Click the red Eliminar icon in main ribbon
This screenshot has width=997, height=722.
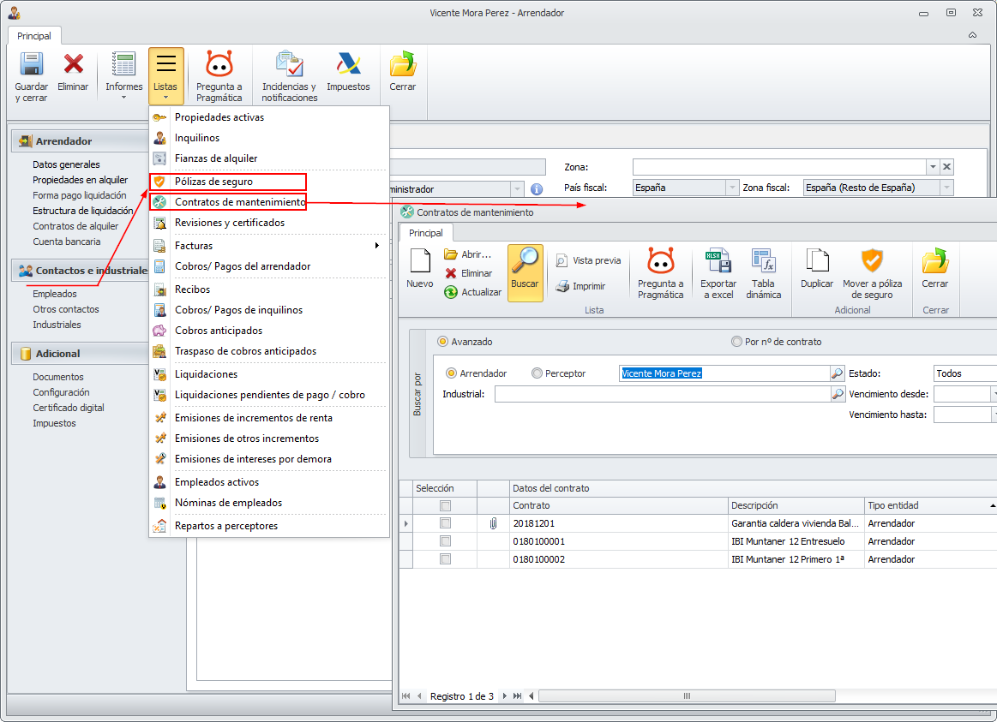click(74, 65)
